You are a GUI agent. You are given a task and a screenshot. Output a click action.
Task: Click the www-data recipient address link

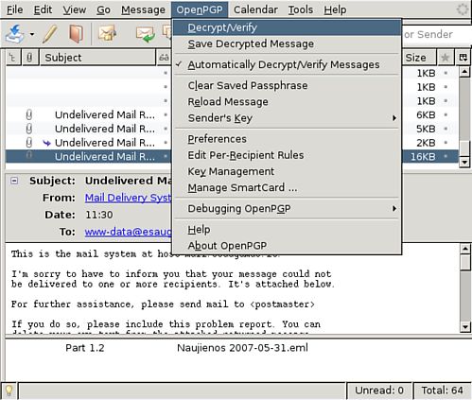click(129, 232)
